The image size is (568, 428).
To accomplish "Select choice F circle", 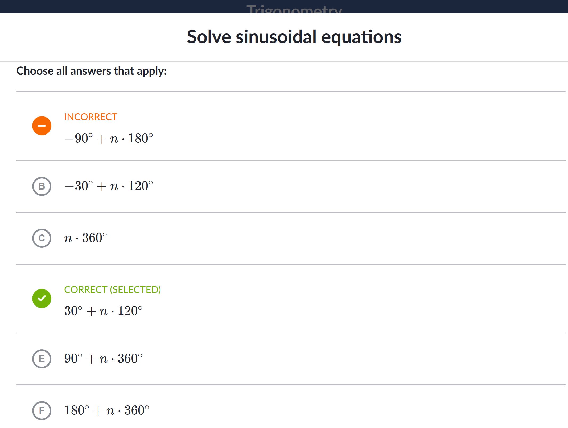I will click(42, 411).
